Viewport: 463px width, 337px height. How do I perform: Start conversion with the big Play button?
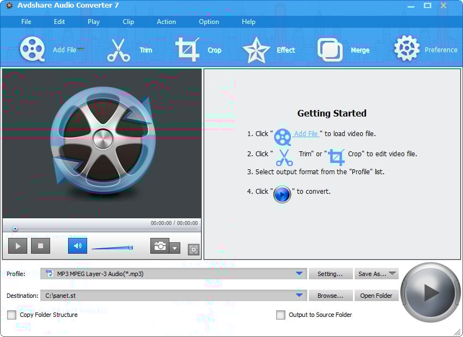[430, 292]
